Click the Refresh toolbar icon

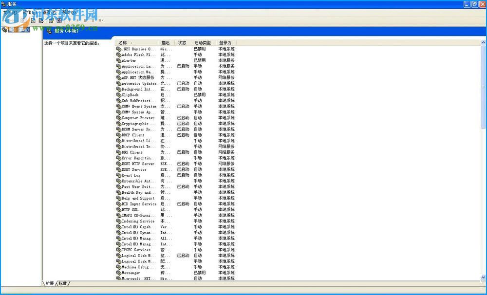(x=33, y=21)
